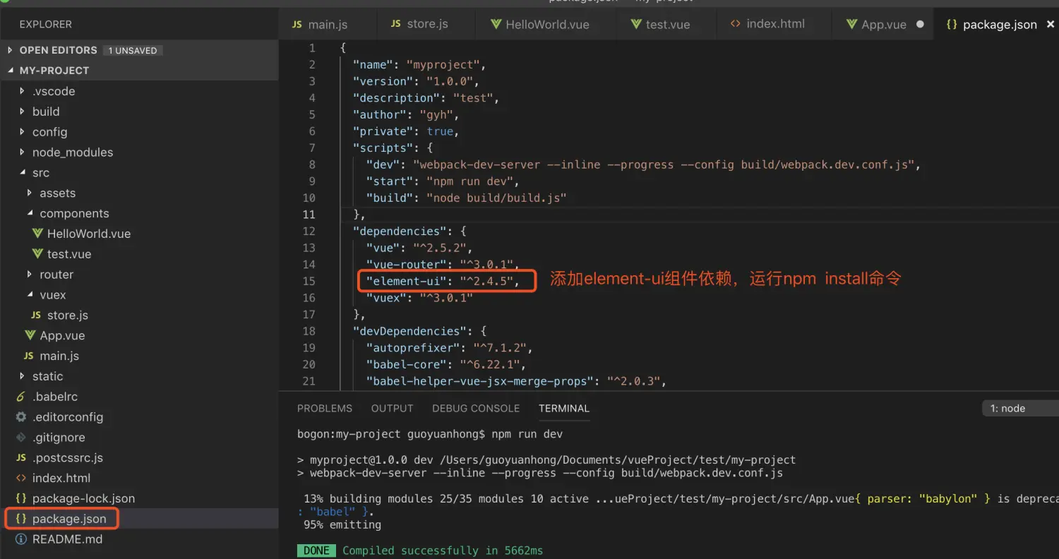The height and width of the screenshot is (559, 1059).
Task: Expand the node_modules folder
Action: (x=23, y=152)
